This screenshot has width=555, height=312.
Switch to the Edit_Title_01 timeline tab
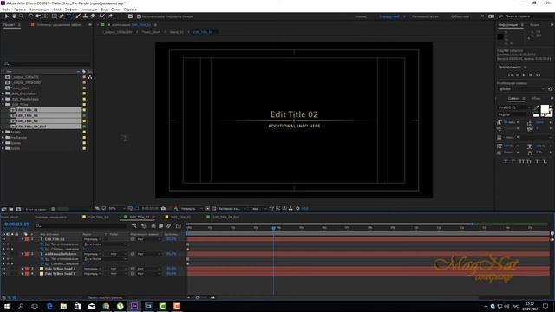pos(98,217)
